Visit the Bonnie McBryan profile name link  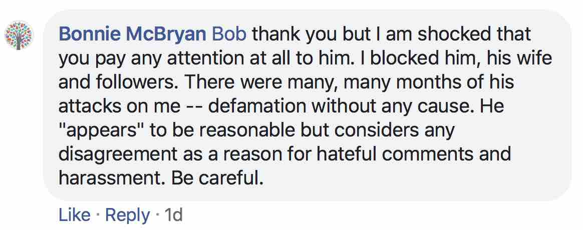tap(132, 34)
